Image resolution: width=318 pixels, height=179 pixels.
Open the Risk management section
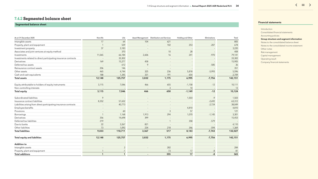click(269, 52)
